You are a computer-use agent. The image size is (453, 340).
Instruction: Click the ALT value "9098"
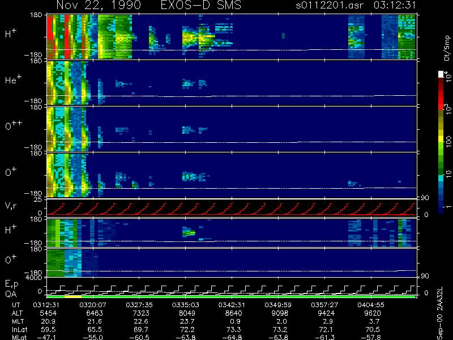pyautogui.click(x=280, y=313)
